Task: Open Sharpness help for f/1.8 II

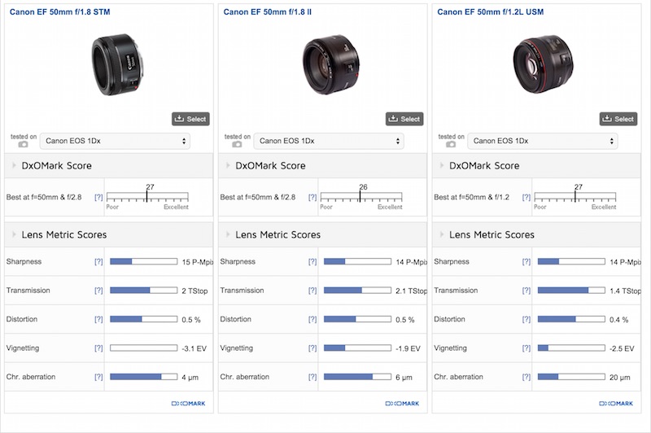Action: point(312,261)
